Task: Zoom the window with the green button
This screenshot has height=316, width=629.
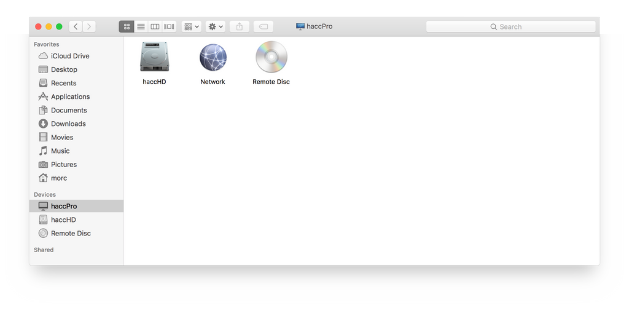Action: click(59, 26)
